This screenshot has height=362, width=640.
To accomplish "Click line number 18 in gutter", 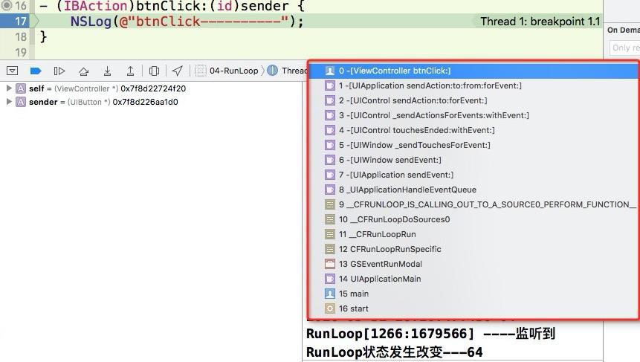I will point(20,37).
